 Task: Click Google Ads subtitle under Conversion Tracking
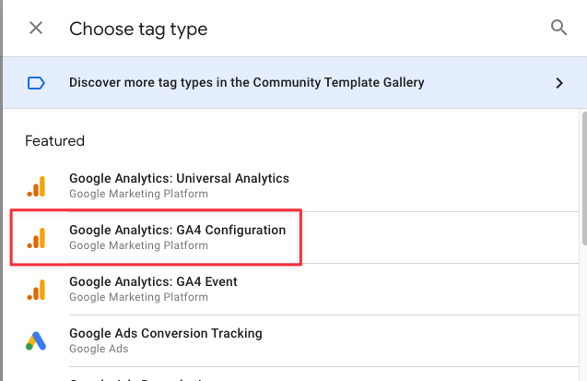click(99, 350)
